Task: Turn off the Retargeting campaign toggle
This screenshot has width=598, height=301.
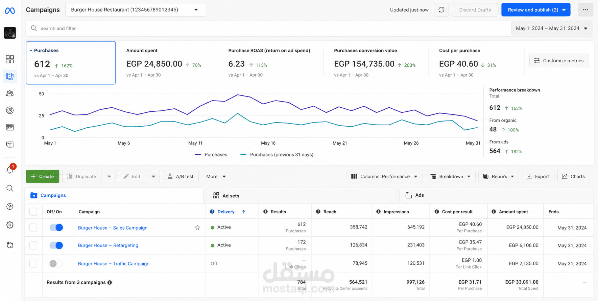Action: (56, 245)
